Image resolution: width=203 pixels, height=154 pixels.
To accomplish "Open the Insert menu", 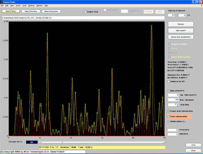I will (x=18, y=6).
